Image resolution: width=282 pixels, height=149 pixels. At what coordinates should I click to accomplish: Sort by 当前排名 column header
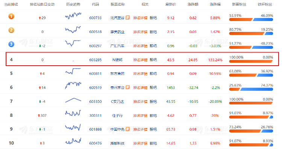11,4
